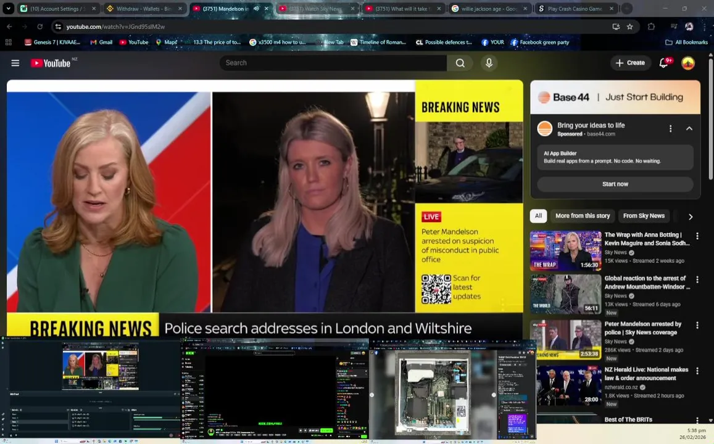
Task: Open the YouTube bookmark in bookmarks bar
Action: point(134,43)
